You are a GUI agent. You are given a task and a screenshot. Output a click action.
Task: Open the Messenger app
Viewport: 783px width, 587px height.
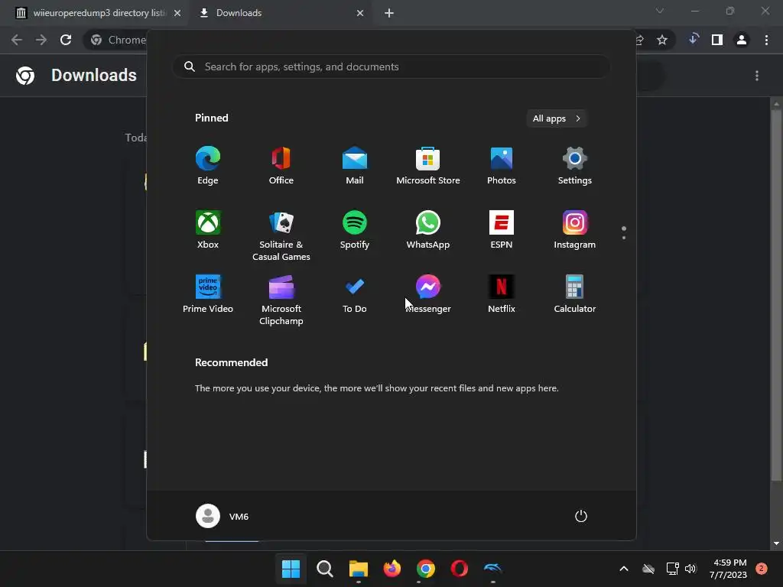click(x=428, y=293)
